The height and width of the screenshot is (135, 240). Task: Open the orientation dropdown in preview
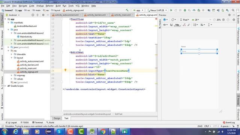pyautogui.click(x=174, y=20)
